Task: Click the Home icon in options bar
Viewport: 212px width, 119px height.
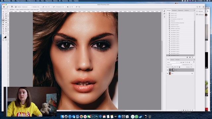Action: 4,7
